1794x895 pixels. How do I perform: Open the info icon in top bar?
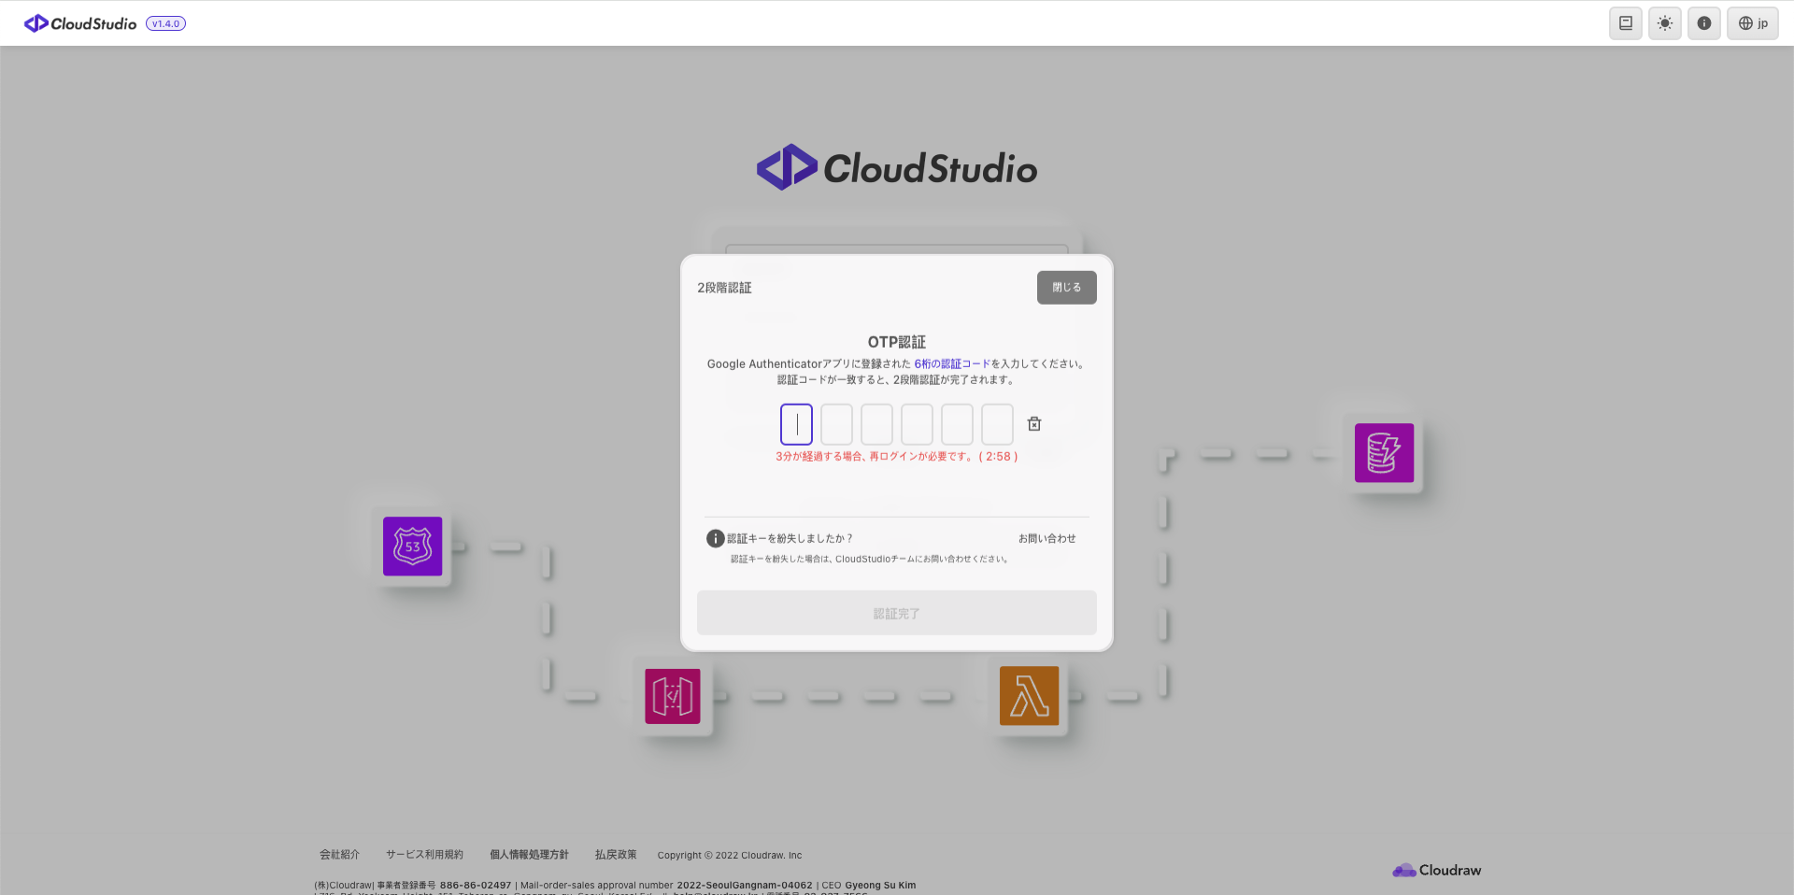[x=1704, y=23]
